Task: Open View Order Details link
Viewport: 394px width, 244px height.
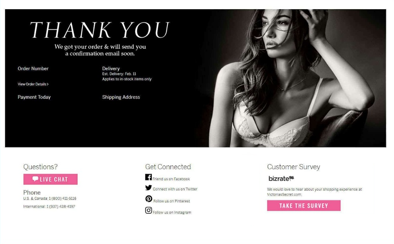Action: (x=33, y=84)
